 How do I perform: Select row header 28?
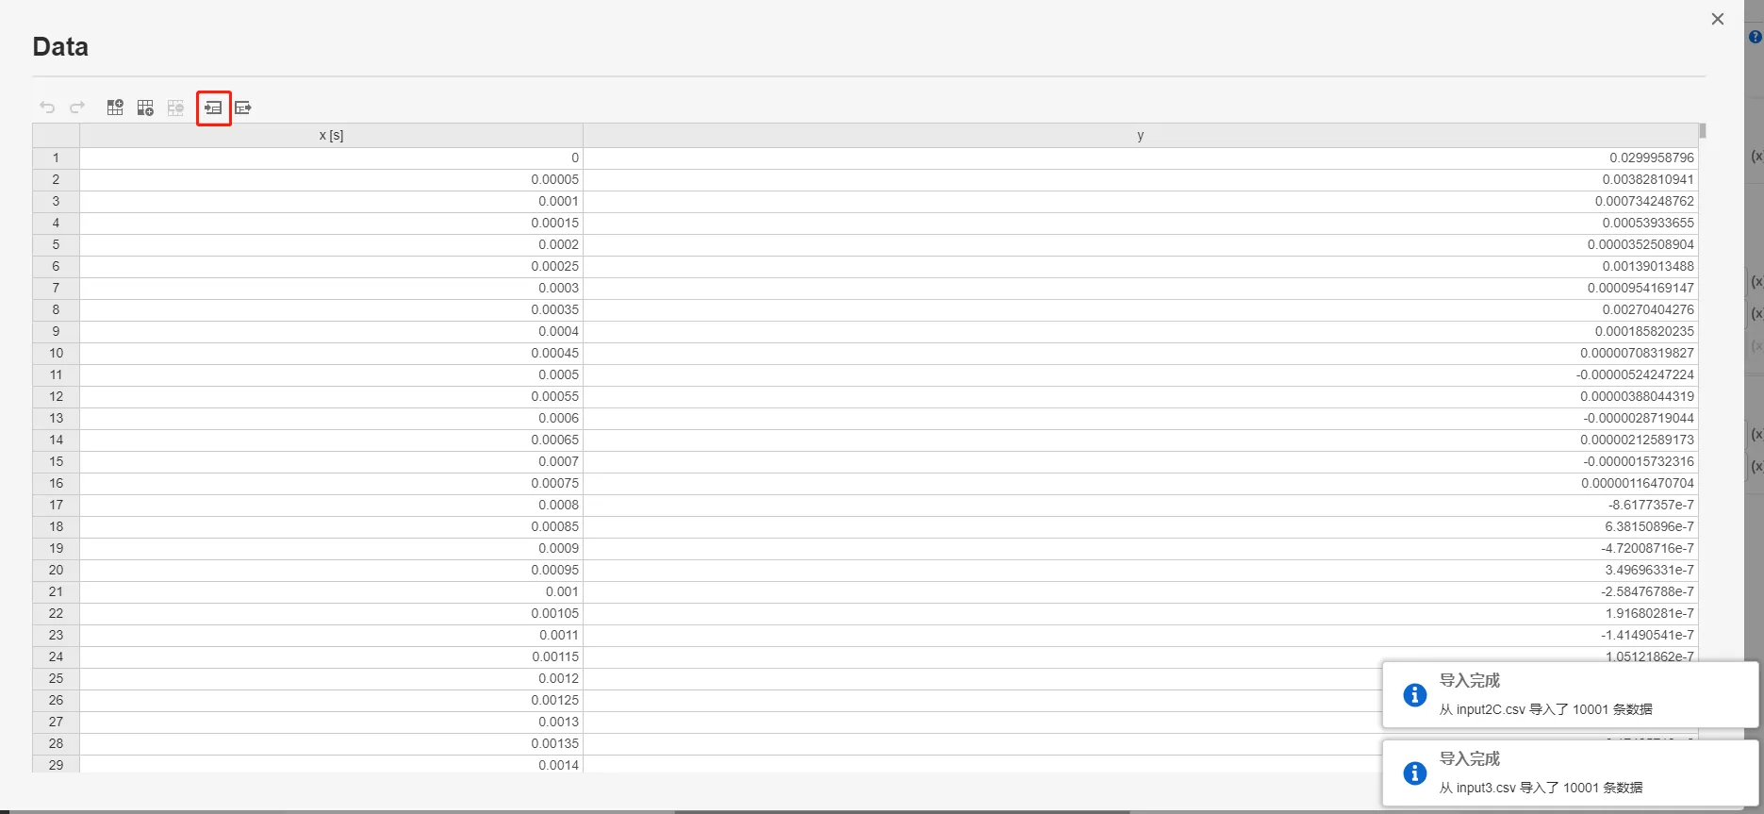pyautogui.click(x=56, y=743)
